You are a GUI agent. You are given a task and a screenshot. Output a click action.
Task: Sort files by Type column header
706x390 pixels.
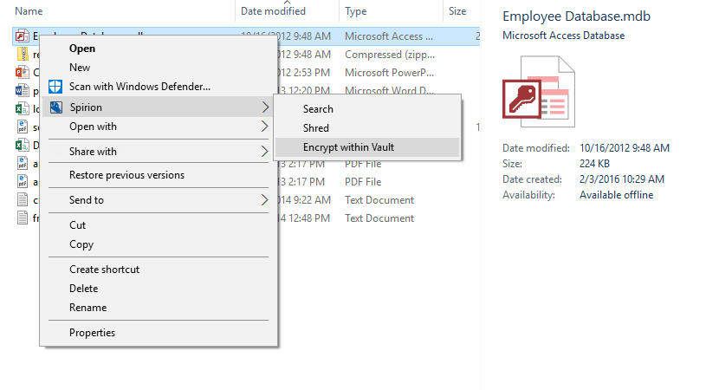(x=355, y=11)
